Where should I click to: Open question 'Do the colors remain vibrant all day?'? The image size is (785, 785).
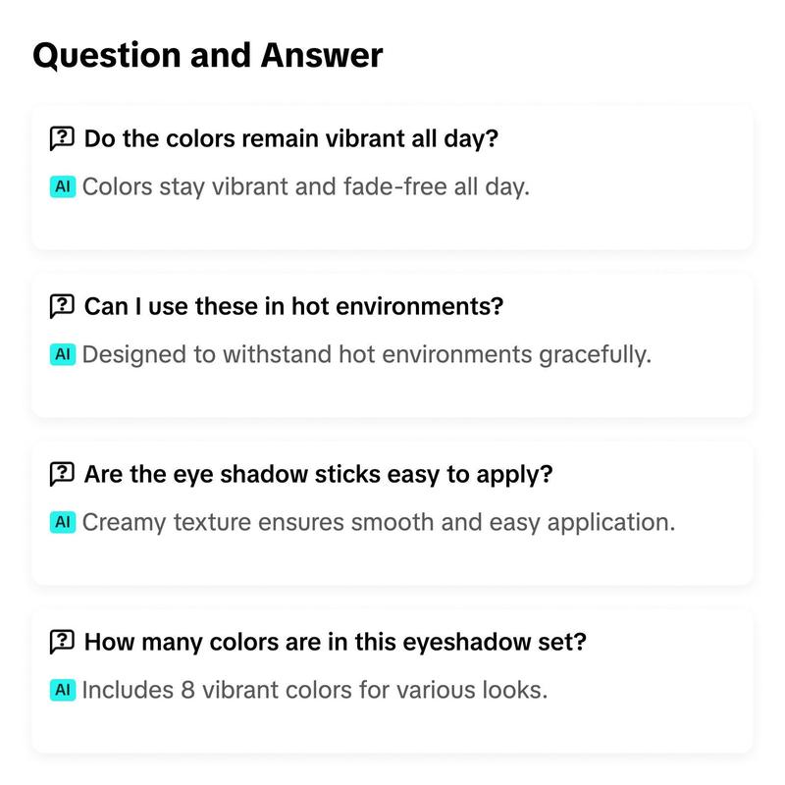(290, 138)
